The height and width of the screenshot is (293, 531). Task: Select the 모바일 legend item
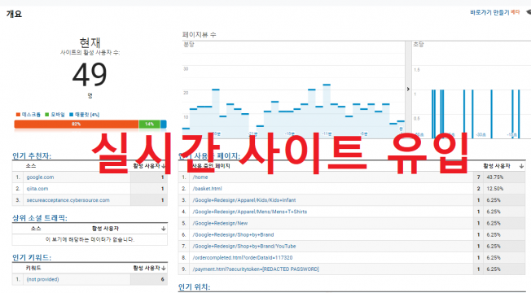click(x=55, y=115)
